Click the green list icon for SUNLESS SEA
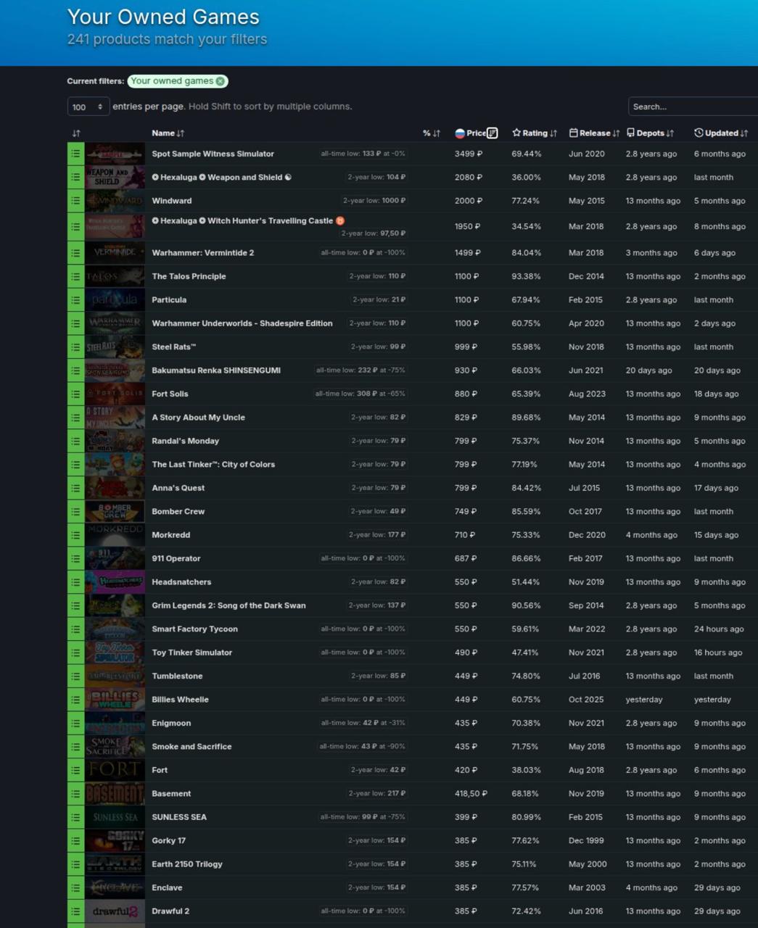 click(x=75, y=817)
